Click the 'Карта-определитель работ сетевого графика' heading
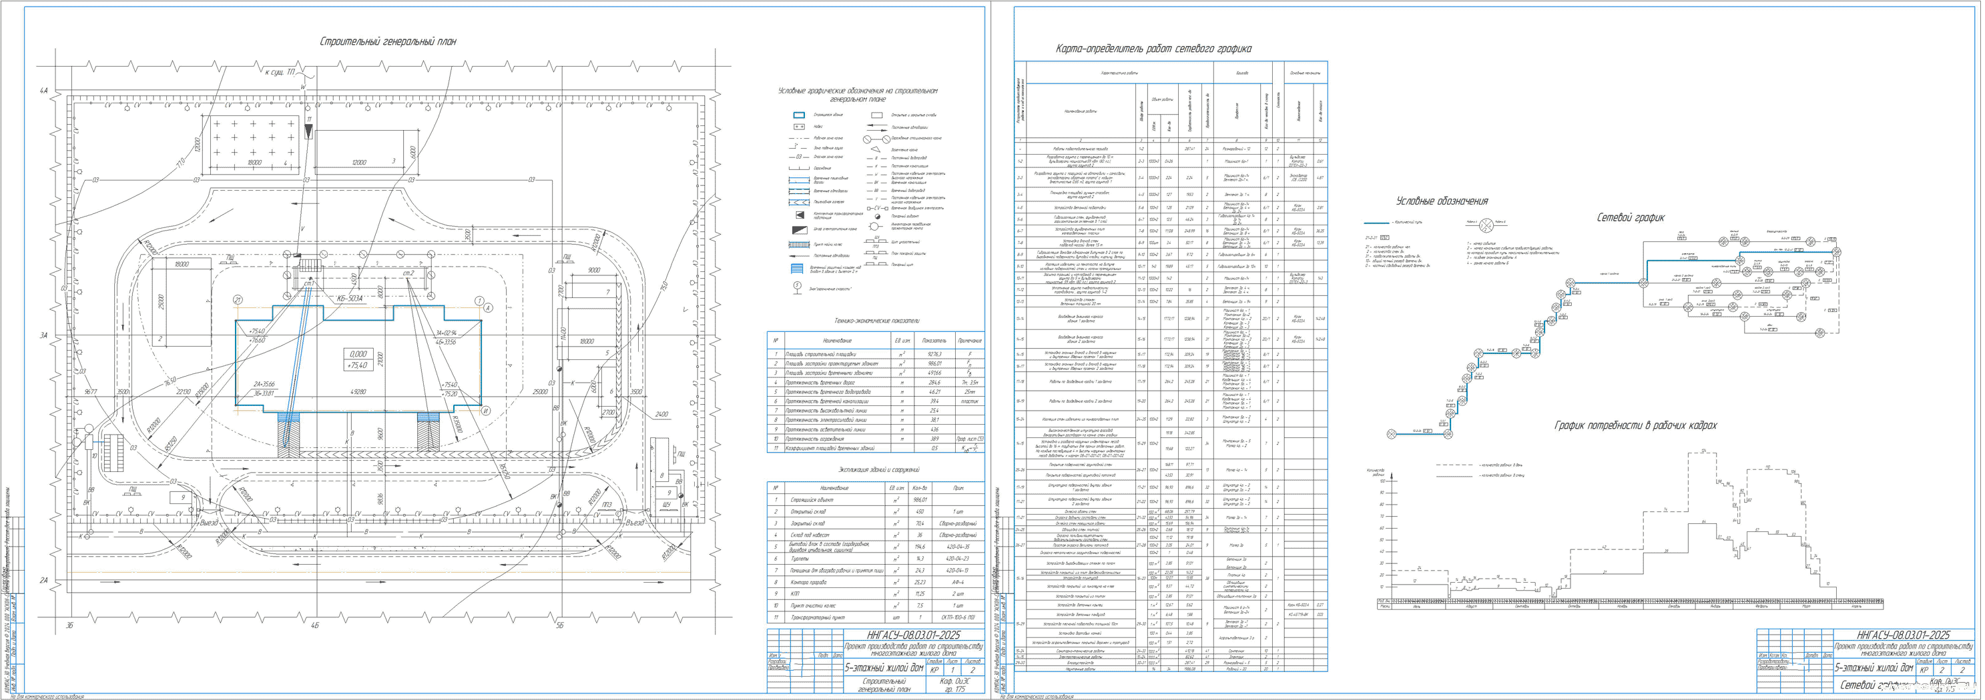 (1153, 49)
